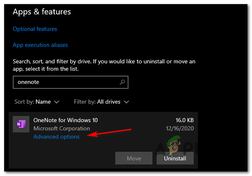Click the chevron next to Name

coord(57,102)
